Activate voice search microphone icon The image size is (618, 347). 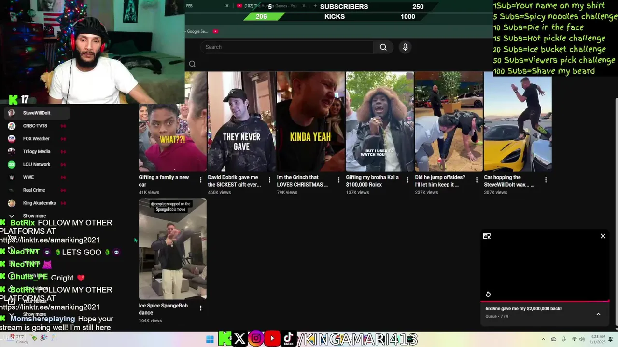click(405, 47)
